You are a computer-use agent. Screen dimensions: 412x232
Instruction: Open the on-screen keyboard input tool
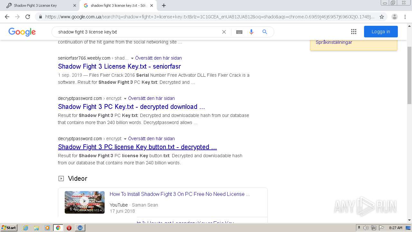tap(239, 32)
